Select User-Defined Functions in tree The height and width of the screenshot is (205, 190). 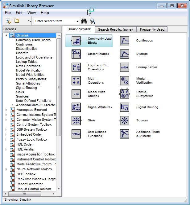[34, 101]
